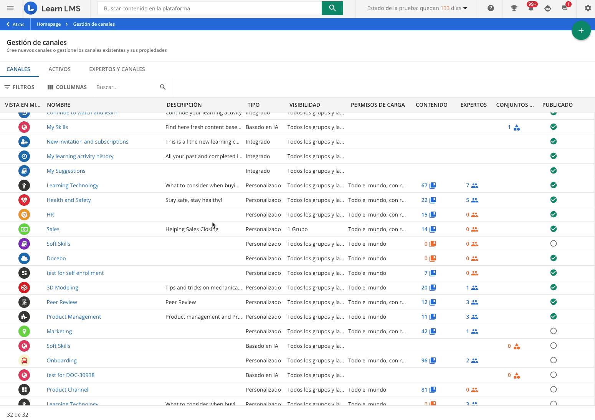Click the Health and Safety heart icon
The image size is (595, 420).
tap(24, 200)
